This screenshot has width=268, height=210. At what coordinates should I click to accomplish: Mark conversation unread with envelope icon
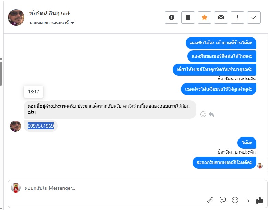[x=221, y=17]
